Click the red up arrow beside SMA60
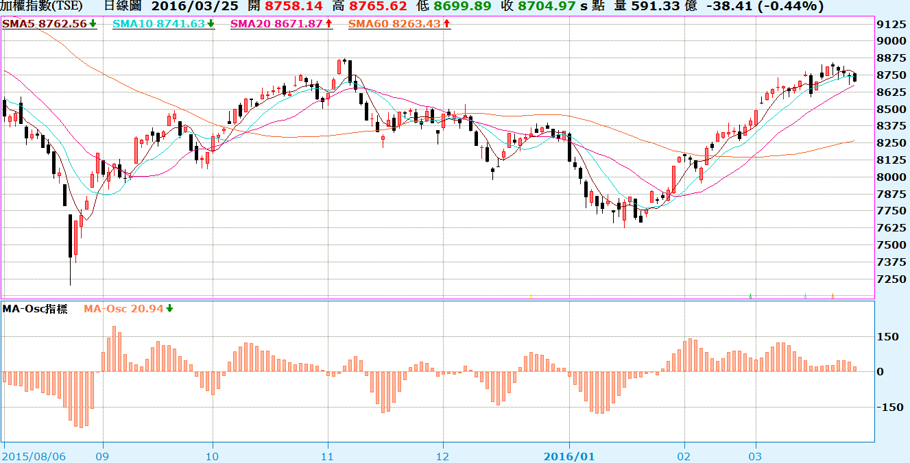 coord(446,24)
